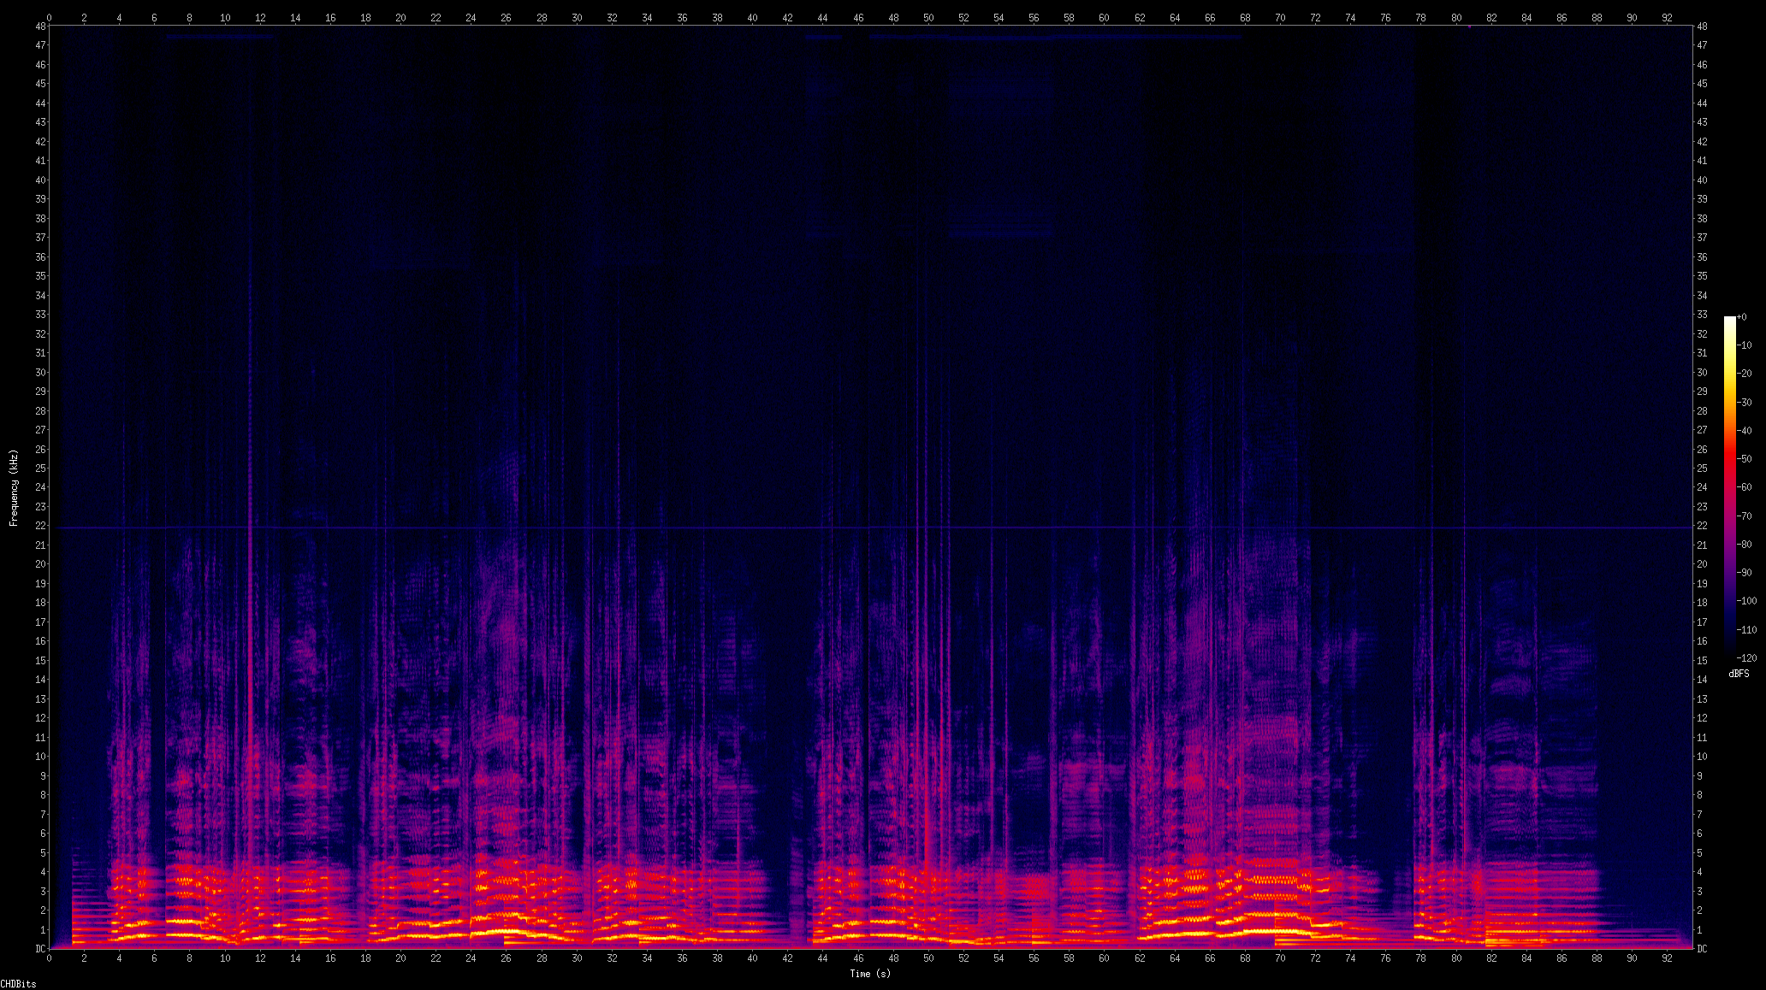This screenshot has width=1766, height=990.
Task: Click the DC label on the left axis
Action: (40, 948)
